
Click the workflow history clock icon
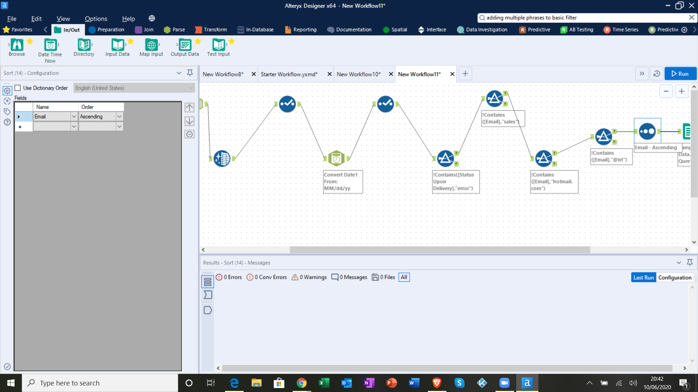[x=657, y=74]
